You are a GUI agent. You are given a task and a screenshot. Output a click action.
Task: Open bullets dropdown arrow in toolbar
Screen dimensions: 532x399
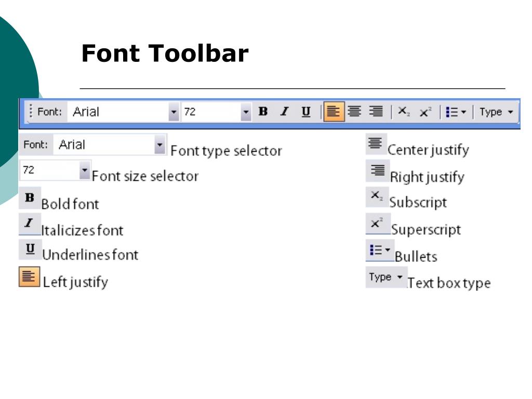click(x=464, y=112)
